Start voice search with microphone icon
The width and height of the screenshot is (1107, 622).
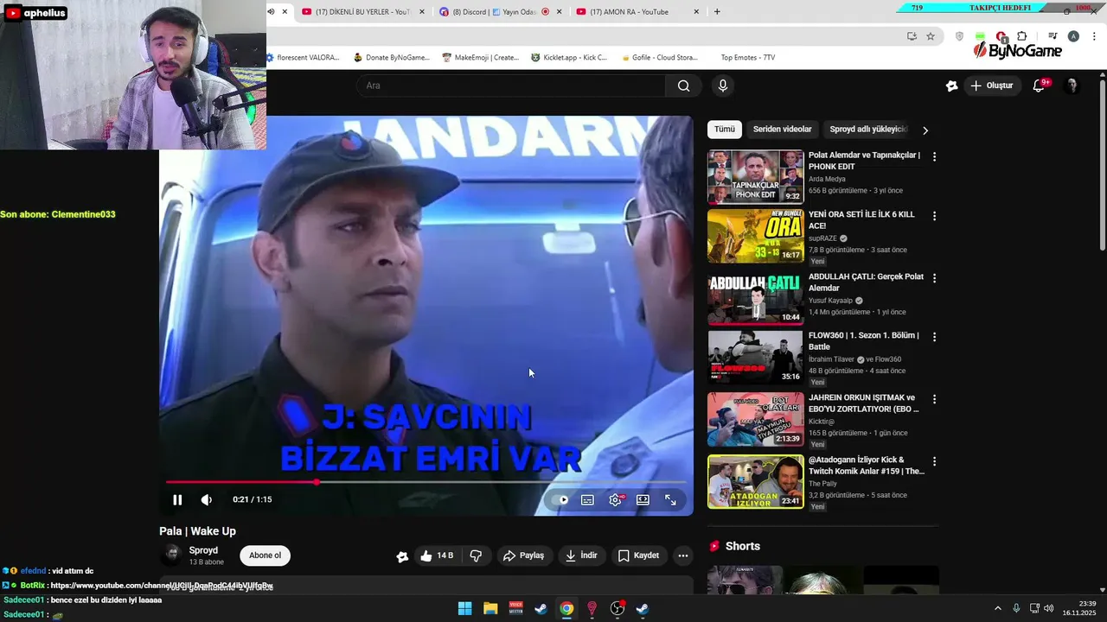coord(723,86)
